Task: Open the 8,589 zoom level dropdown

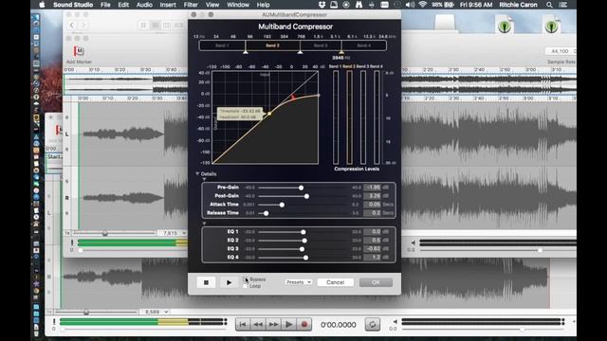Action: [155, 312]
